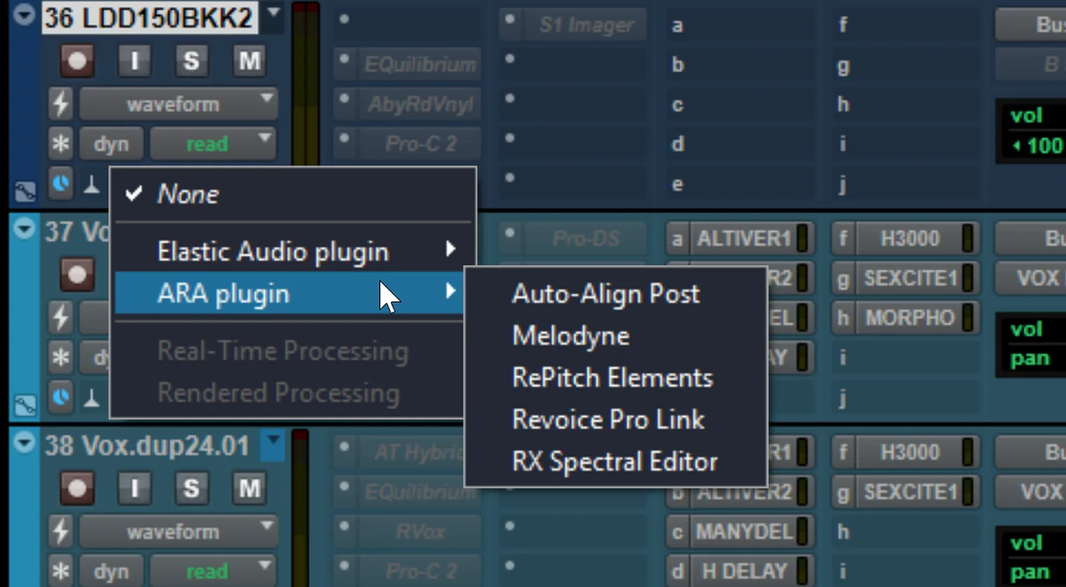The width and height of the screenshot is (1066, 587).
Task: Open track 38 waveform view selector
Action: (179, 532)
